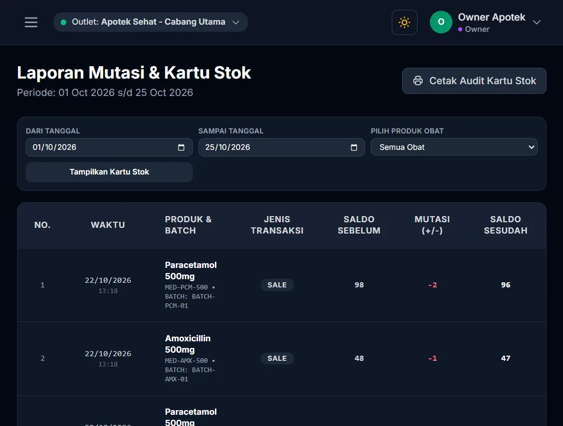The height and width of the screenshot is (426, 563).
Task: Click the Laporan Mutasi & Kartu Stok heading
Action: pos(134,73)
